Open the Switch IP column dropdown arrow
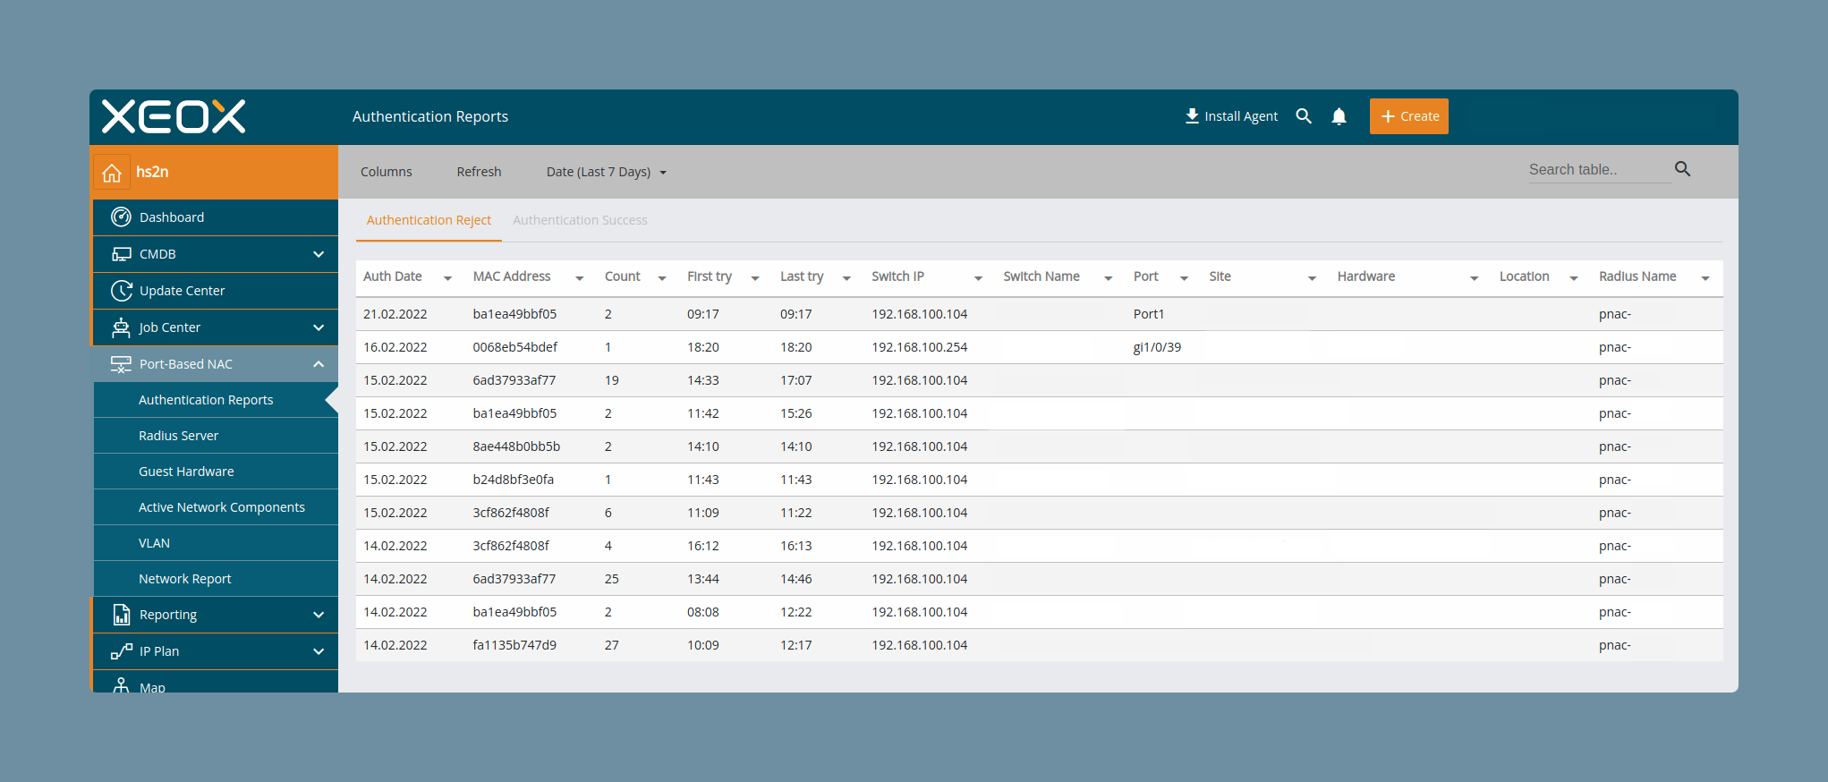 (978, 278)
